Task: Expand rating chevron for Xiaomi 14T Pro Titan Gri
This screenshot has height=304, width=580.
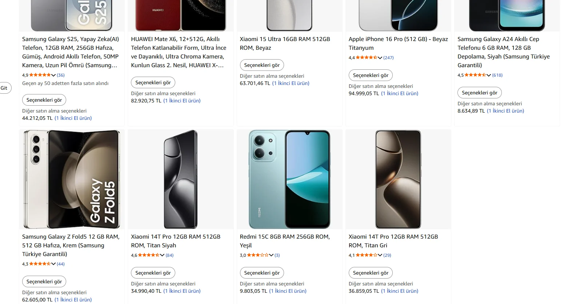Action: tap(380, 255)
